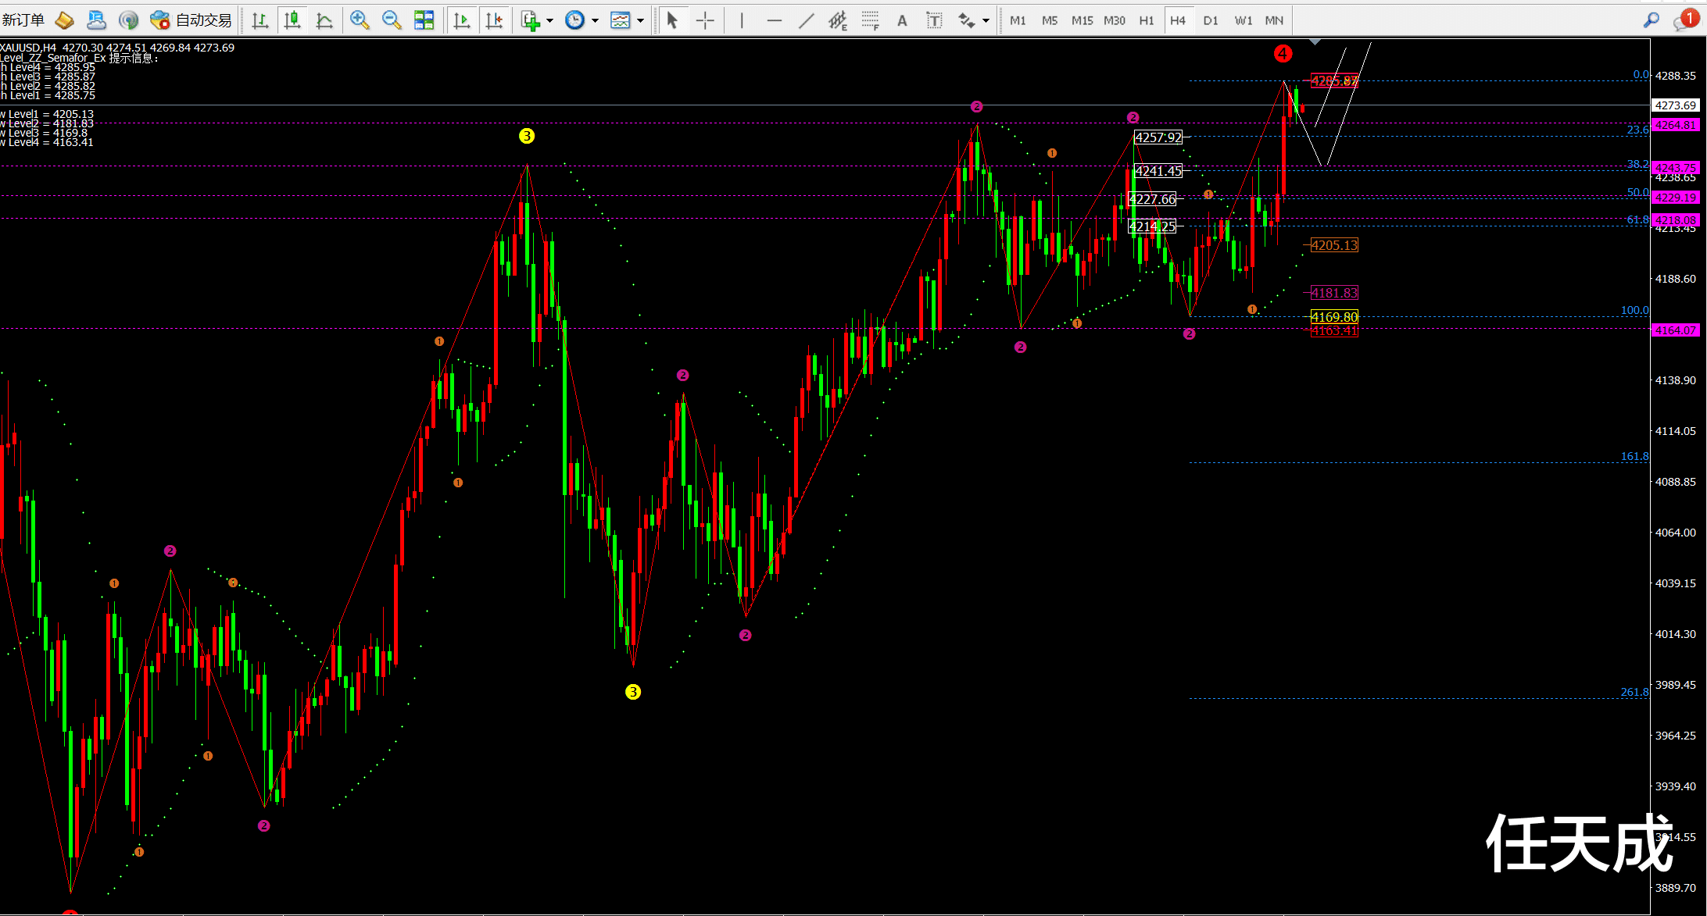Screen dimensions: 1707x916
Task: Switch to D1 timeframe
Action: pos(1210,20)
